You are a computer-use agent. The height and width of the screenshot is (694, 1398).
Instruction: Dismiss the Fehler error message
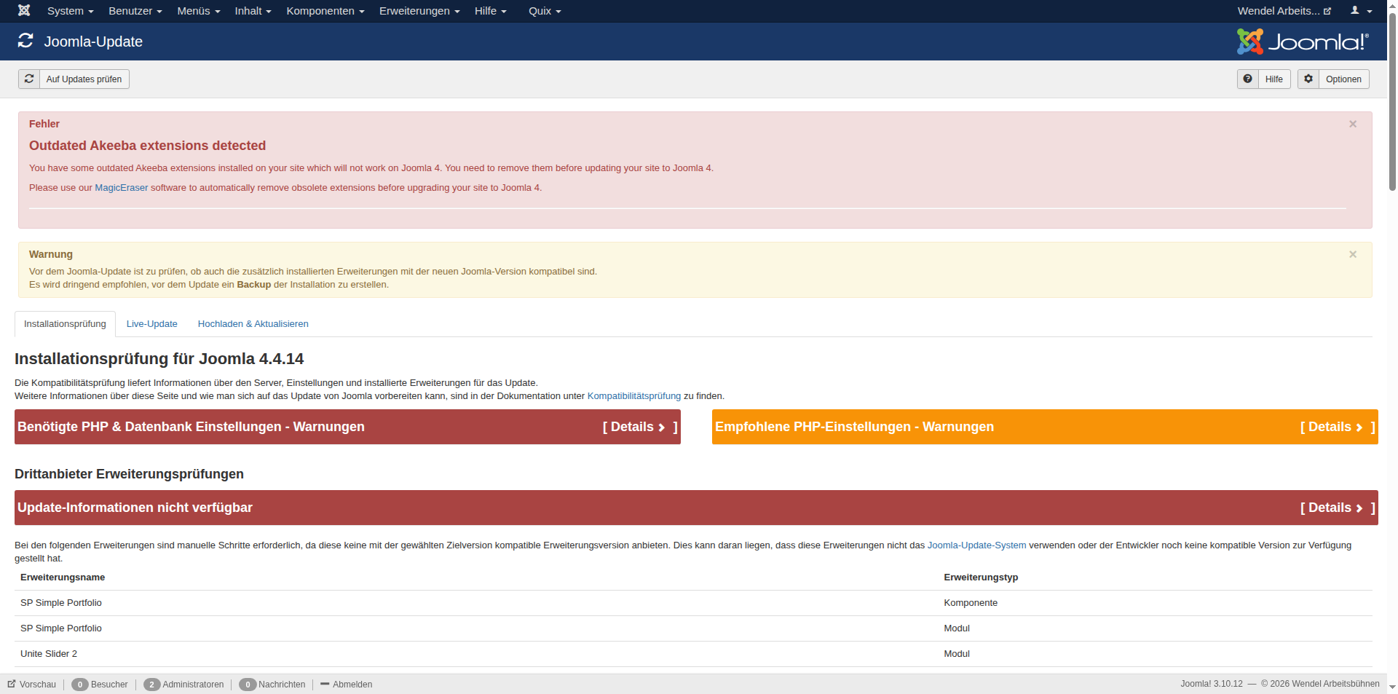(x=1353, y=124)
